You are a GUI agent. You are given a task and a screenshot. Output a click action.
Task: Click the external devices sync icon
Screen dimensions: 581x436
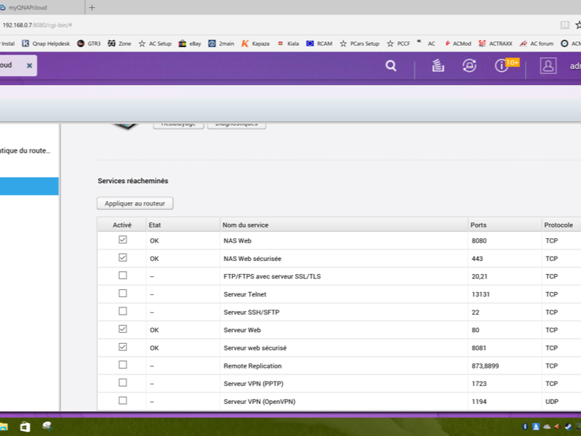click(x=469, y=66)
